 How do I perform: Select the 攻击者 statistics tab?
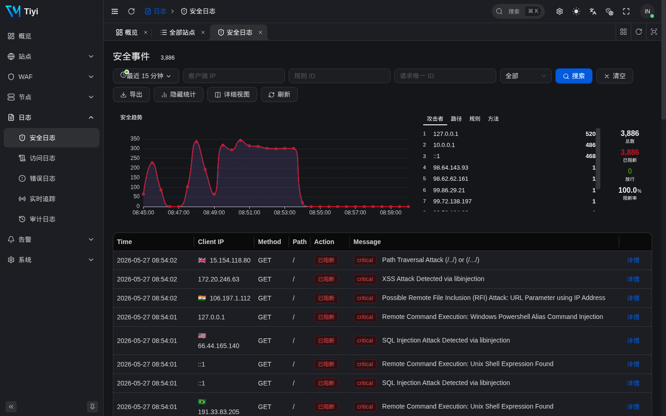435,119
